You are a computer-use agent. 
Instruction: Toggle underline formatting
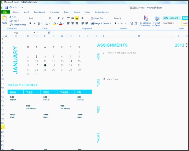click(39, 24)
